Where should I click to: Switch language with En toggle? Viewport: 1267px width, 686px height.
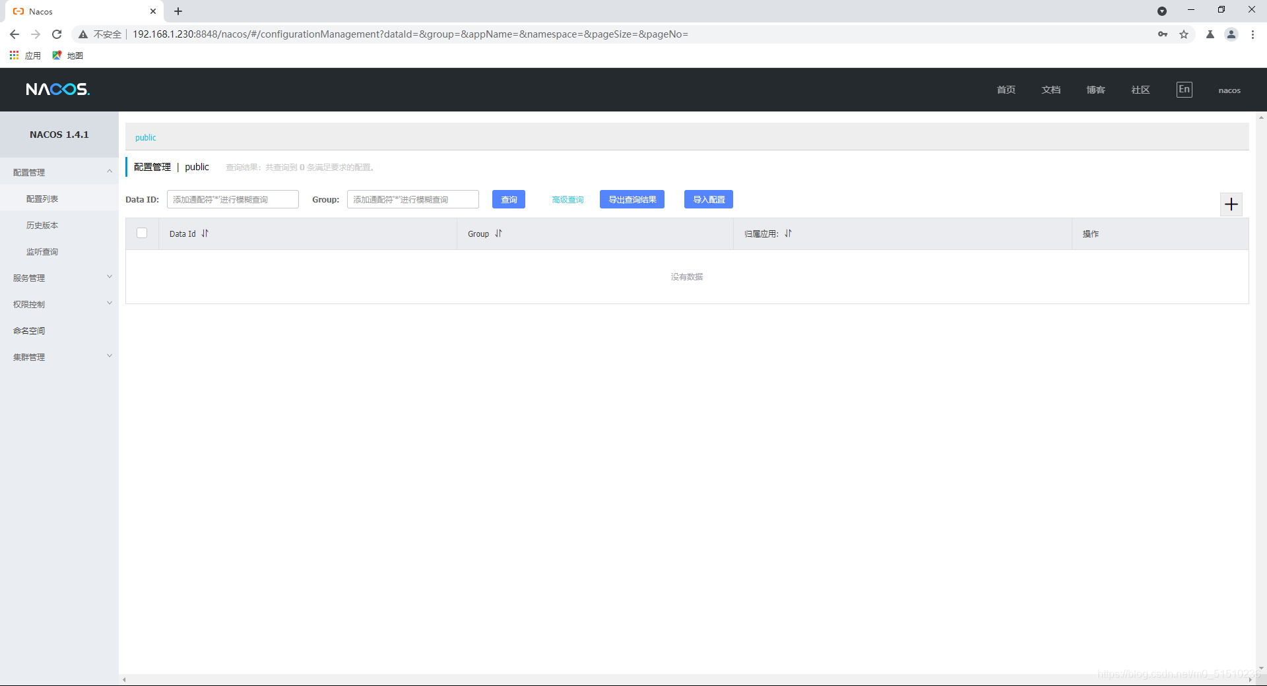[x=1185, y=89]
